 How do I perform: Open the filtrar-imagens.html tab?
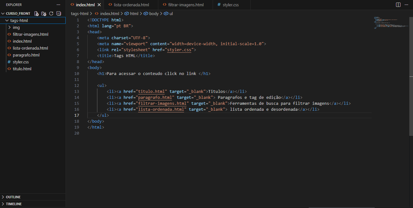[185, 5]
